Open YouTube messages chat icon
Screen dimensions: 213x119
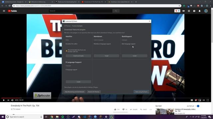click(194, 11)
